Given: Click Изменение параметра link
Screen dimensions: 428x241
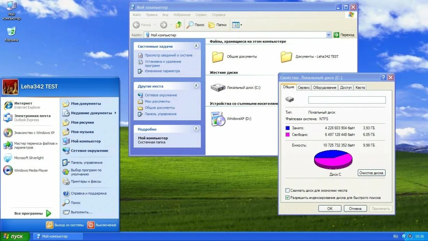Looking at the screenshot, I should (x=162, y=71).
